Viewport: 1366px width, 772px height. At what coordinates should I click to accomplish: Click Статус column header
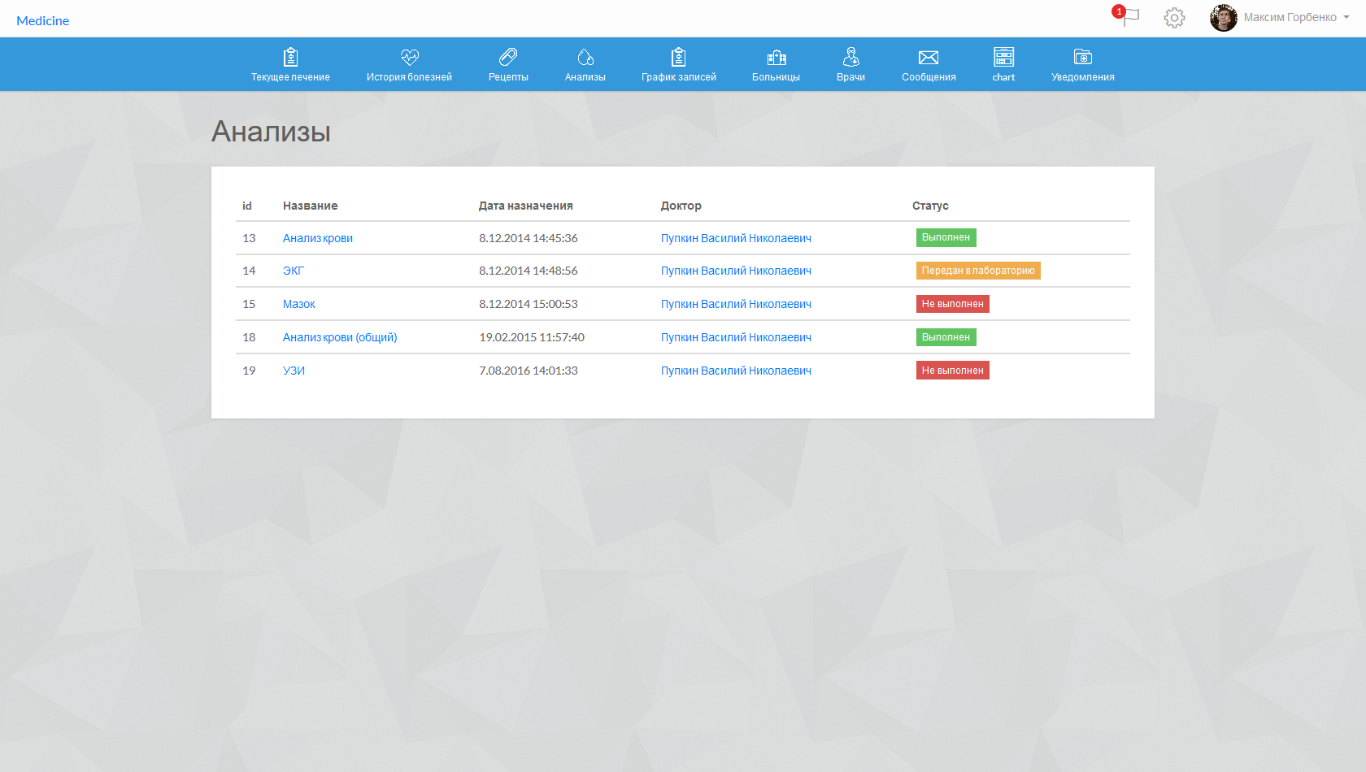[x=930, y=206]
